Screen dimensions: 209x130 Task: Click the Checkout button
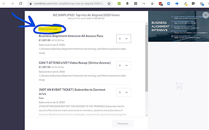(x=122, y=124)
